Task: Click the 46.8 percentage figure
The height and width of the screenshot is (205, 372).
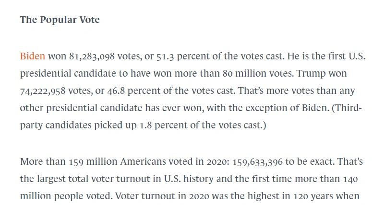Action: 116,91
